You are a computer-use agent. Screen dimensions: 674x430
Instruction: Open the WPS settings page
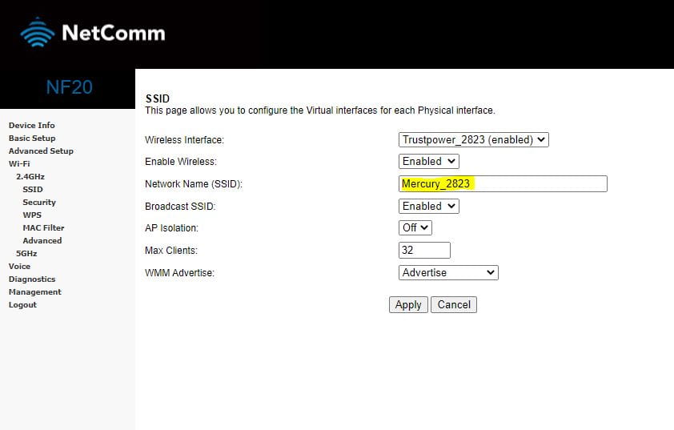coord(32,215)
